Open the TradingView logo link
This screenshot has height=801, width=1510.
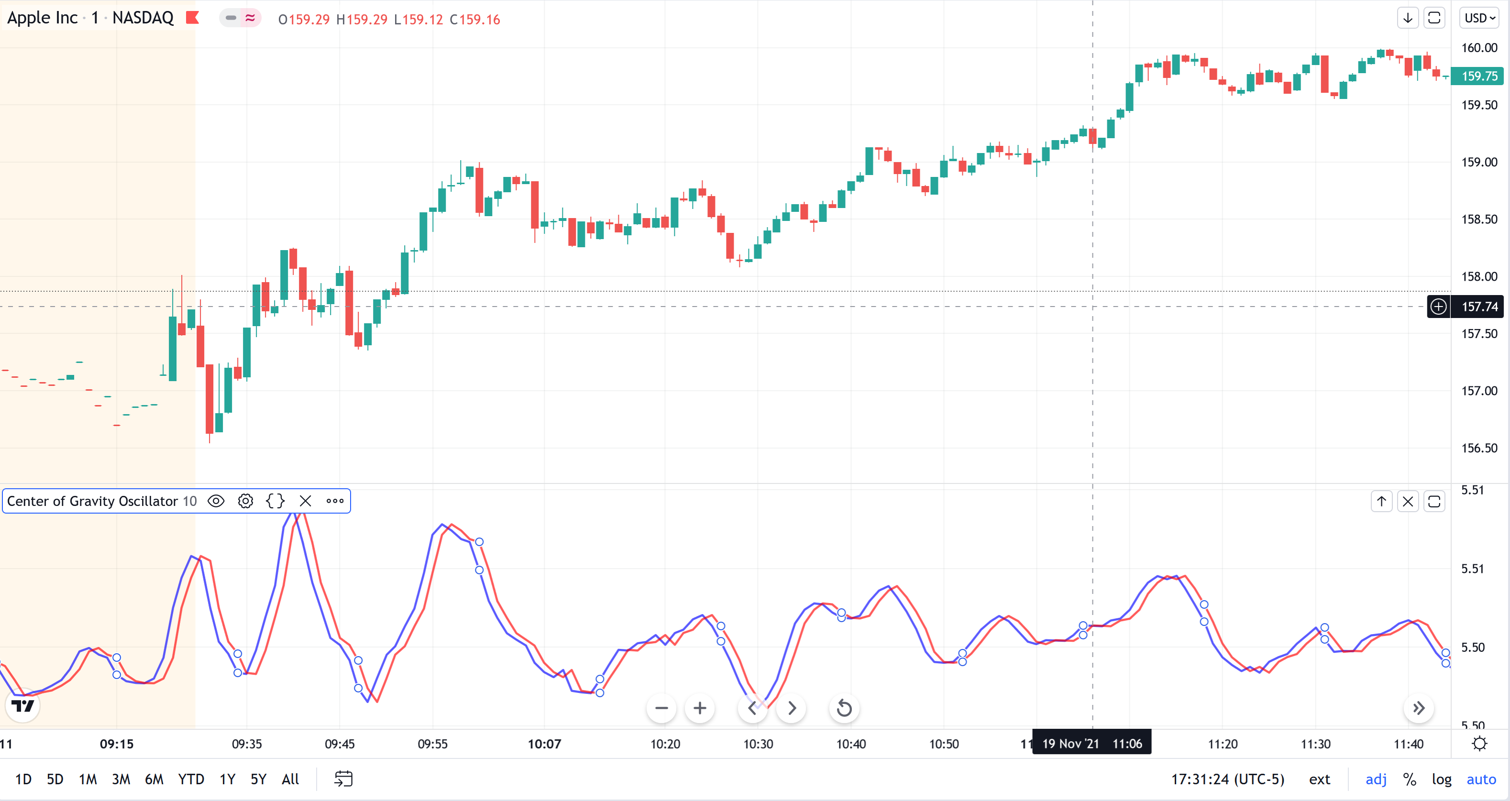tap(23, 706)
